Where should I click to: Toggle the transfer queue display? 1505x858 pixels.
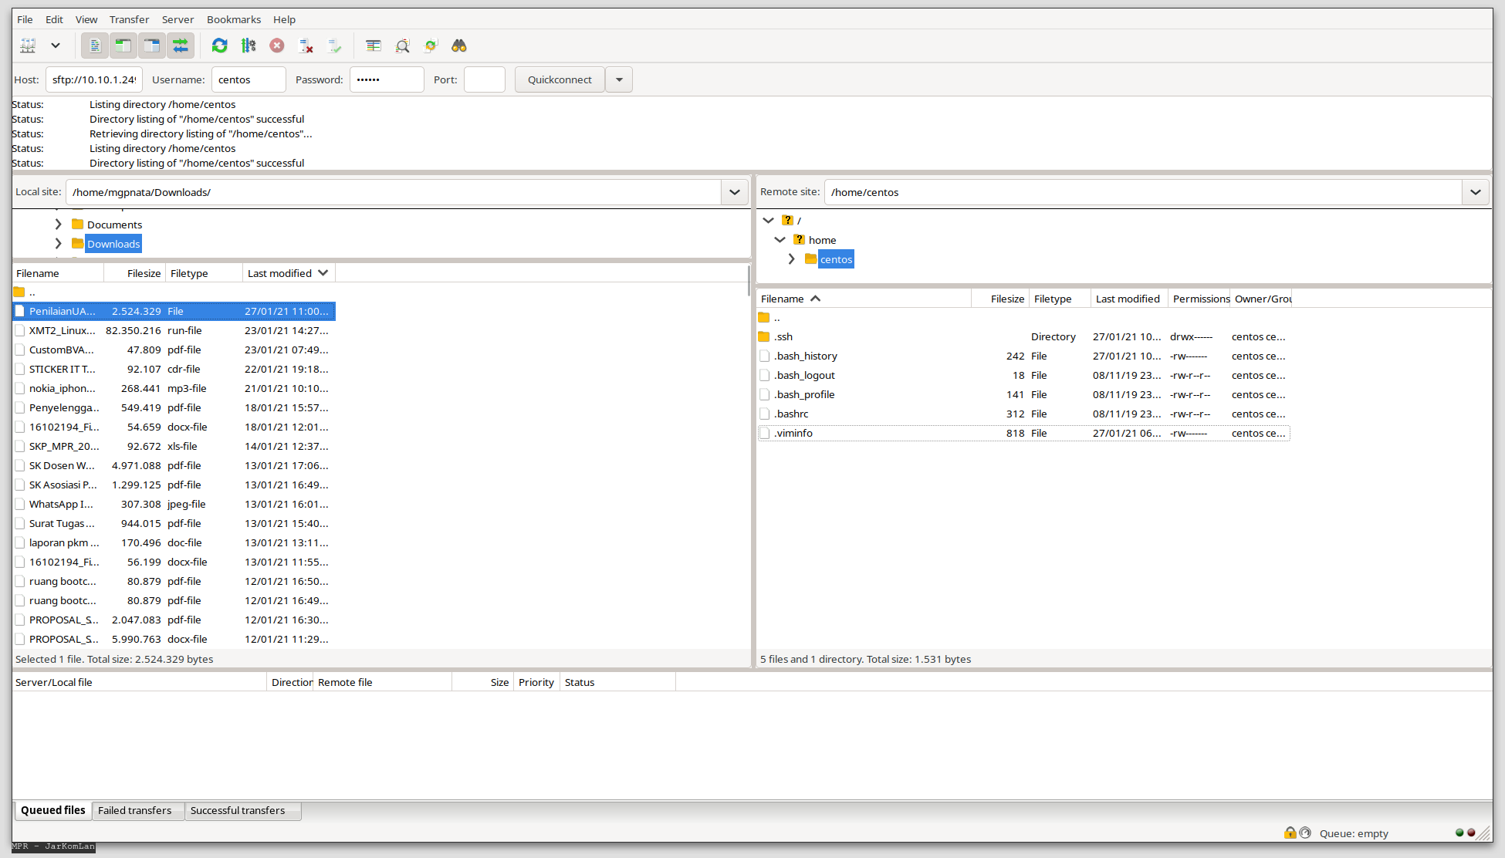[181, 46]
